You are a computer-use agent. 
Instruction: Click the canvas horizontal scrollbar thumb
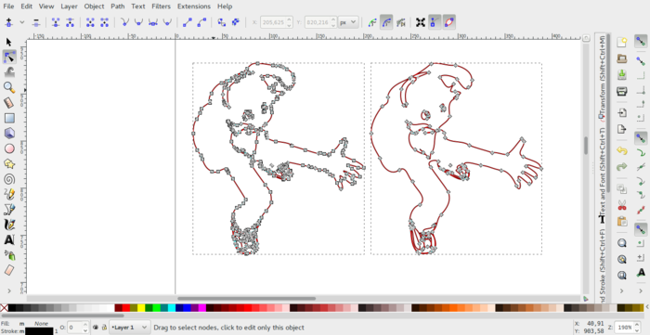pos(246,298)
